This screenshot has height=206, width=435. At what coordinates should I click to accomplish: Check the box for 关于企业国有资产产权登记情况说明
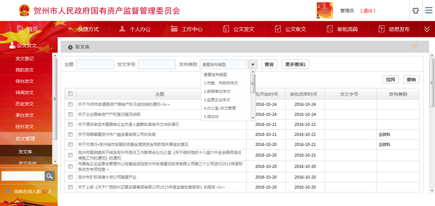click(x=70, y=114)
